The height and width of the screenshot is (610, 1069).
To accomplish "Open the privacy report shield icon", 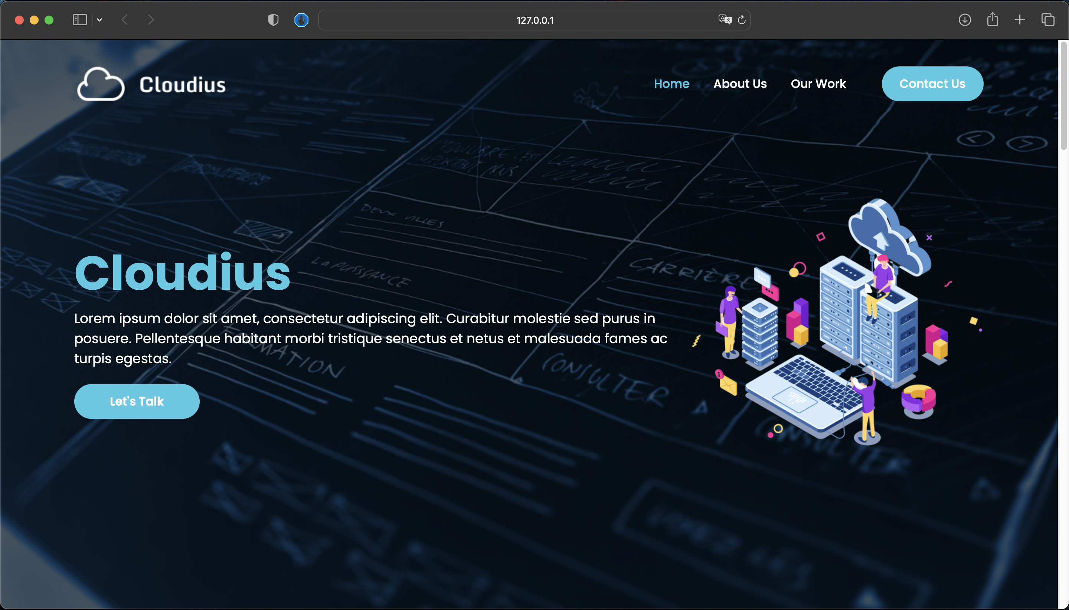I will (x=273, y=20).
